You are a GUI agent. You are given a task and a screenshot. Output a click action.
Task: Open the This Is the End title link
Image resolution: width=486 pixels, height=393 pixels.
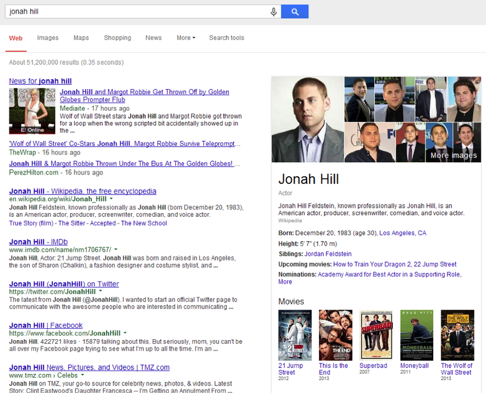(x=333, y=369)
